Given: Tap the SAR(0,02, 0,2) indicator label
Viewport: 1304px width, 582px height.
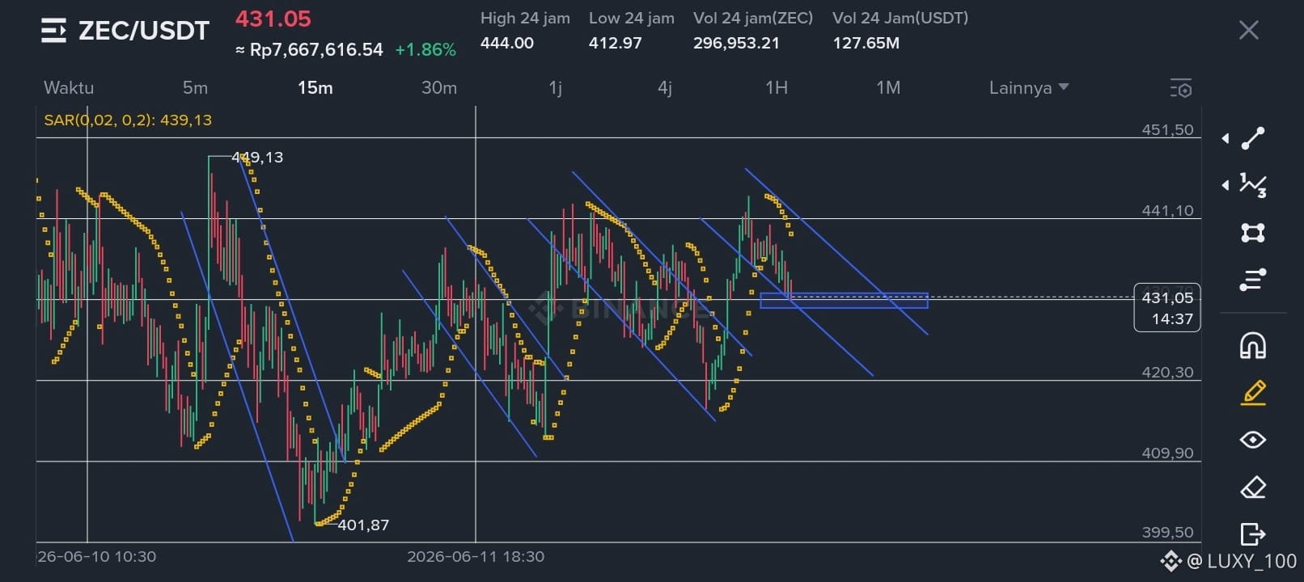Looking at the screenshot, I should (x=128, y=120).
